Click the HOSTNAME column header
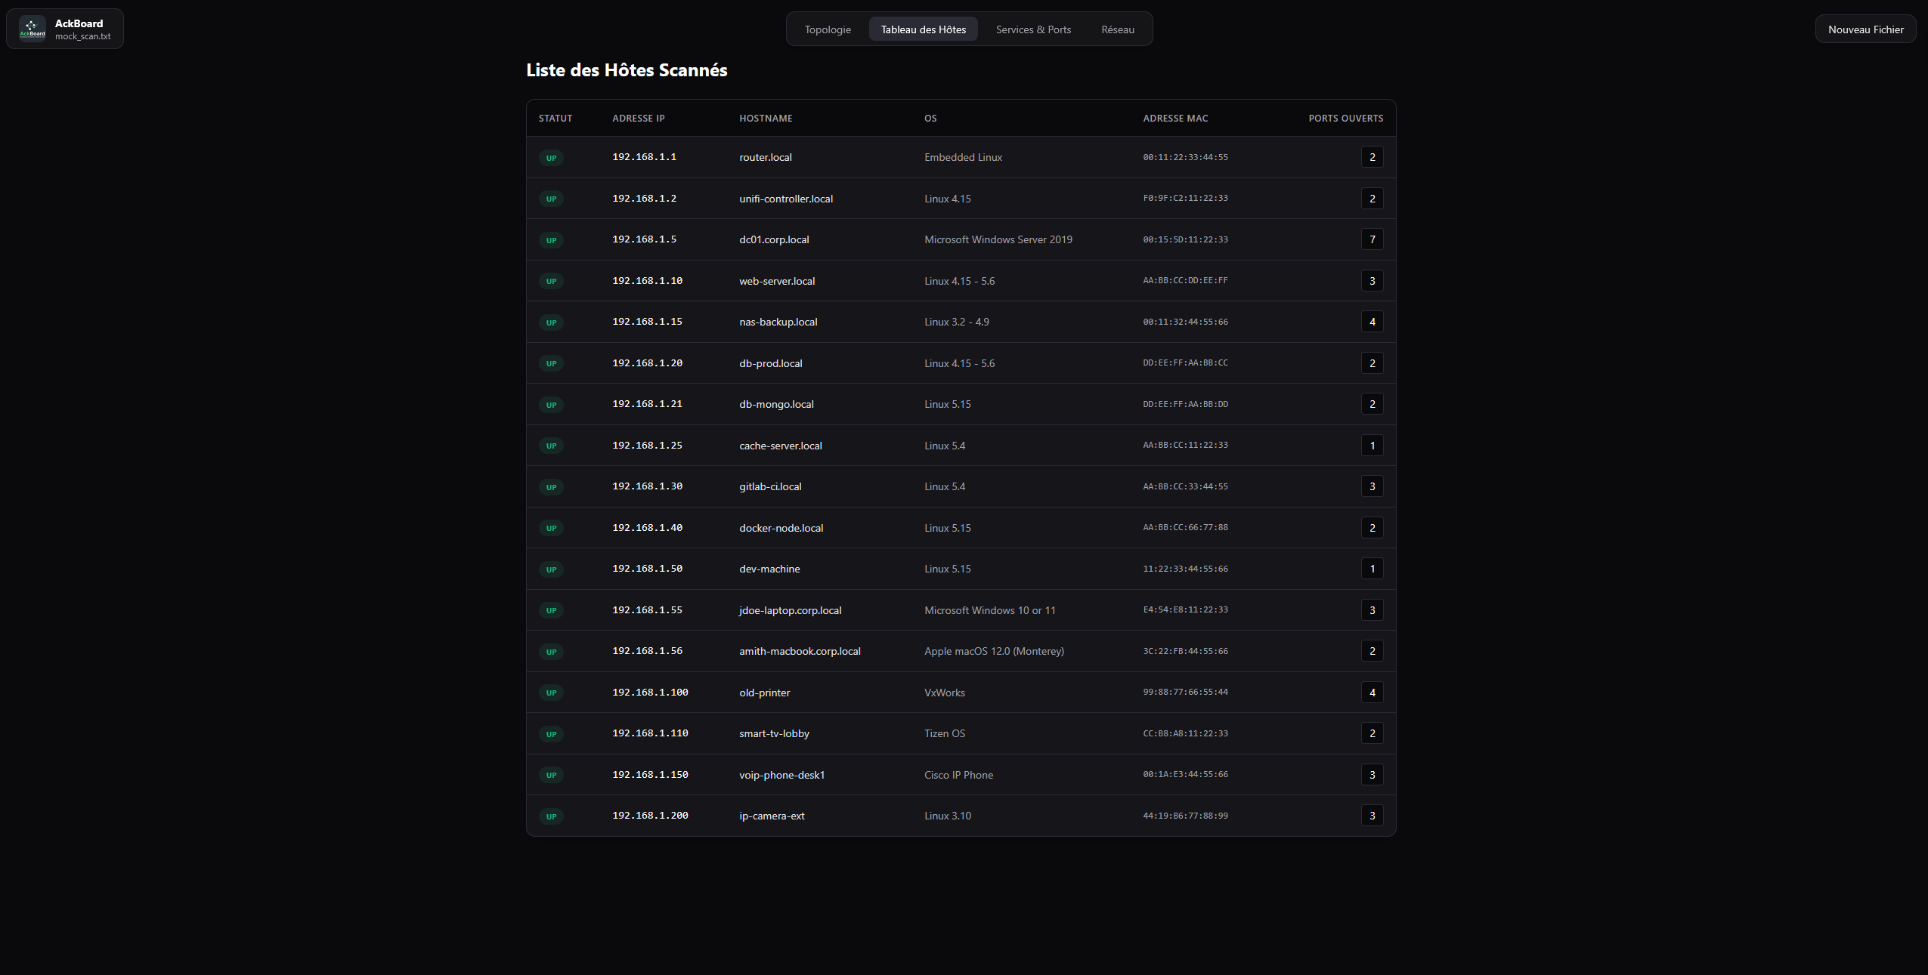The height and width of the screenshot is (975, 1928). tap(766, 119)
